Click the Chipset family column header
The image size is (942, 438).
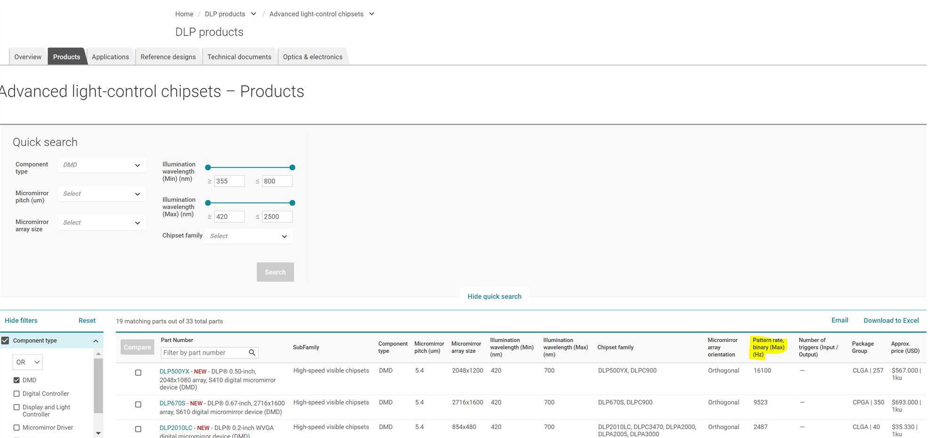[x=615, y=347]
